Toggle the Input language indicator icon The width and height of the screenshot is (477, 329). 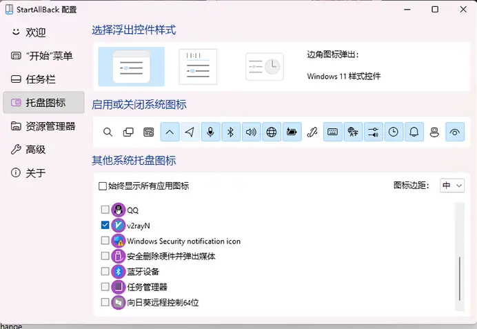click(353, 132)
